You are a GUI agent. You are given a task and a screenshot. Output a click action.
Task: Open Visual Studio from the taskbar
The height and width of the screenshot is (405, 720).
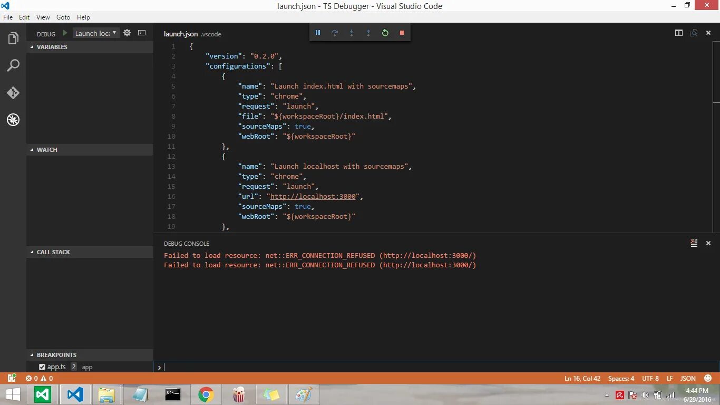point(43,395)
